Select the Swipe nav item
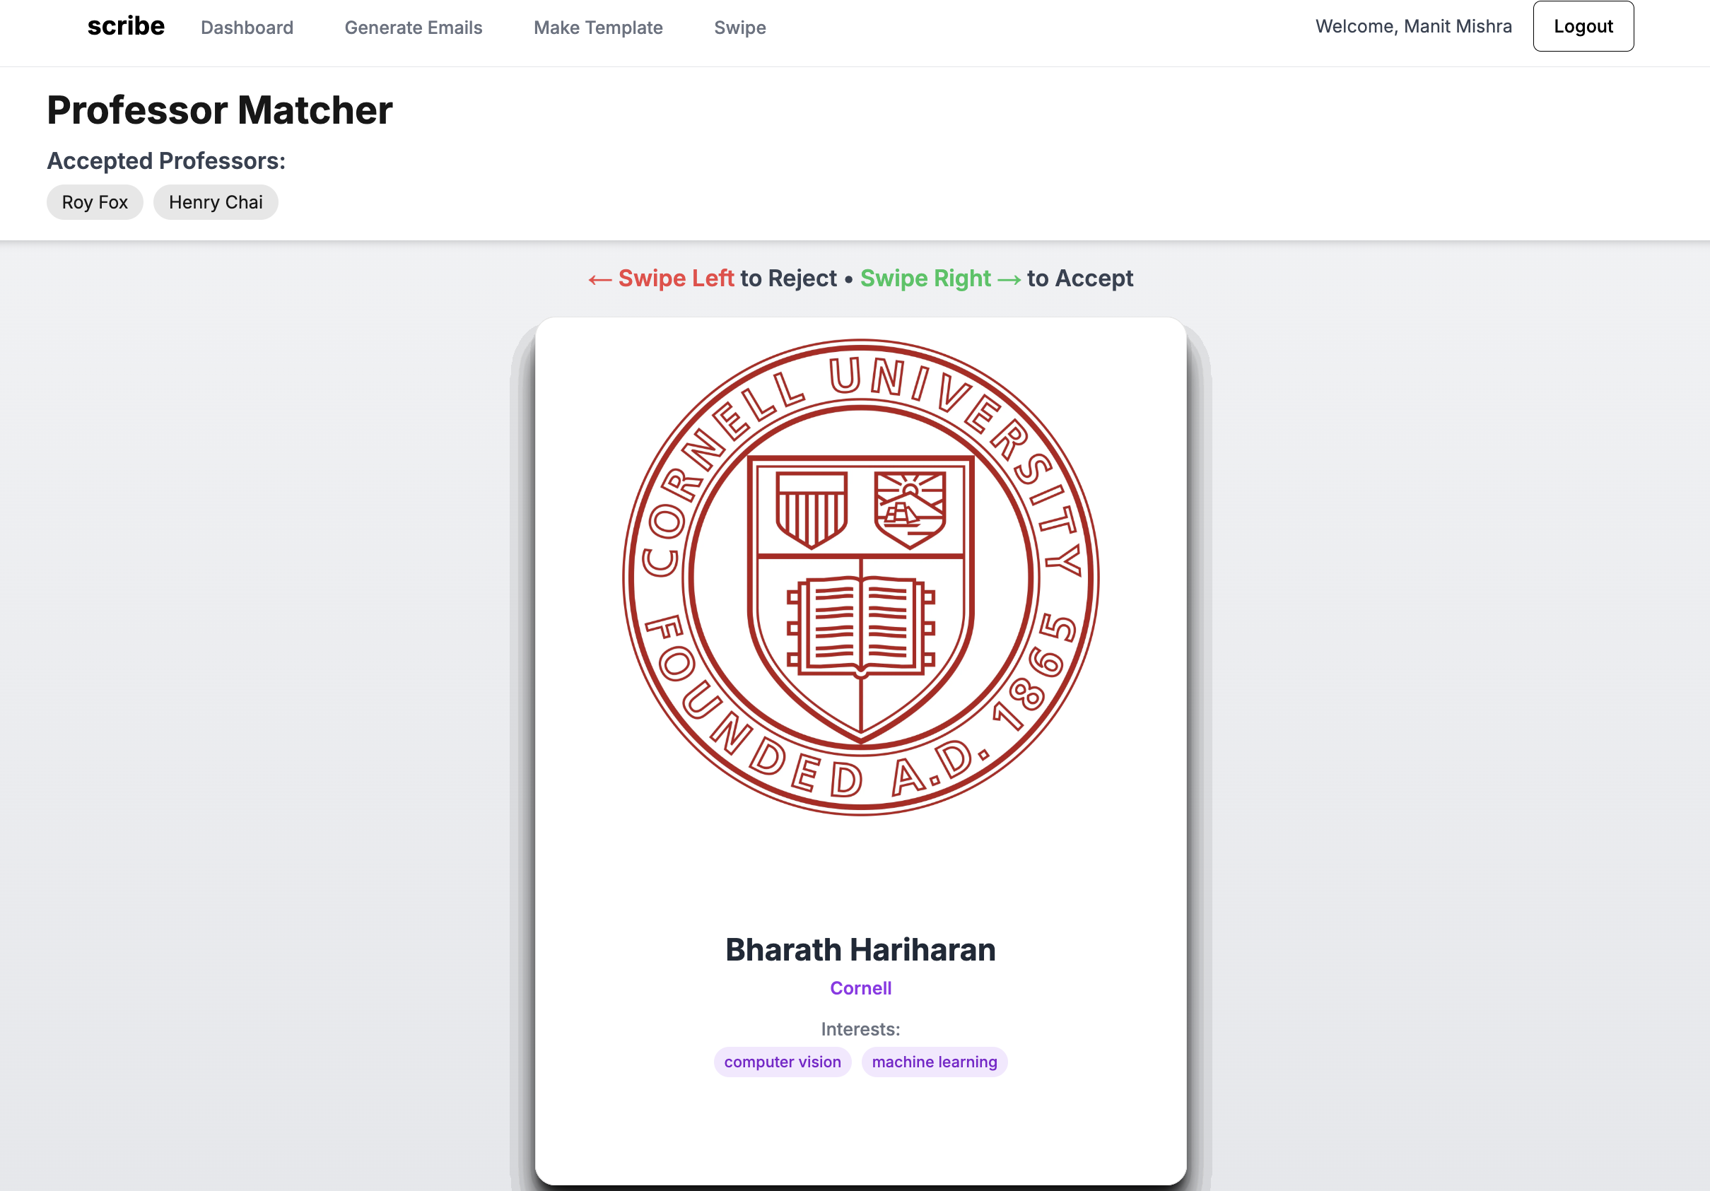This screenshot has width=1710, height=1191. (739, 28)
